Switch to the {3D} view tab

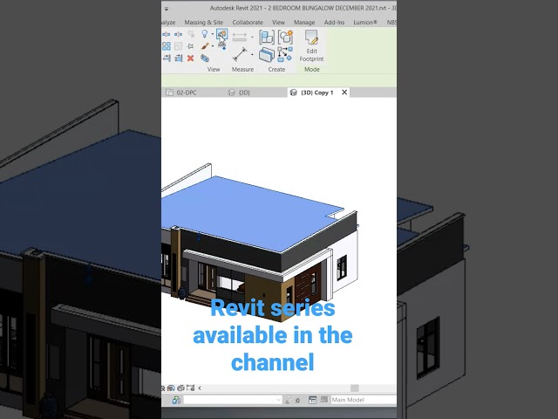pos(239,93)
